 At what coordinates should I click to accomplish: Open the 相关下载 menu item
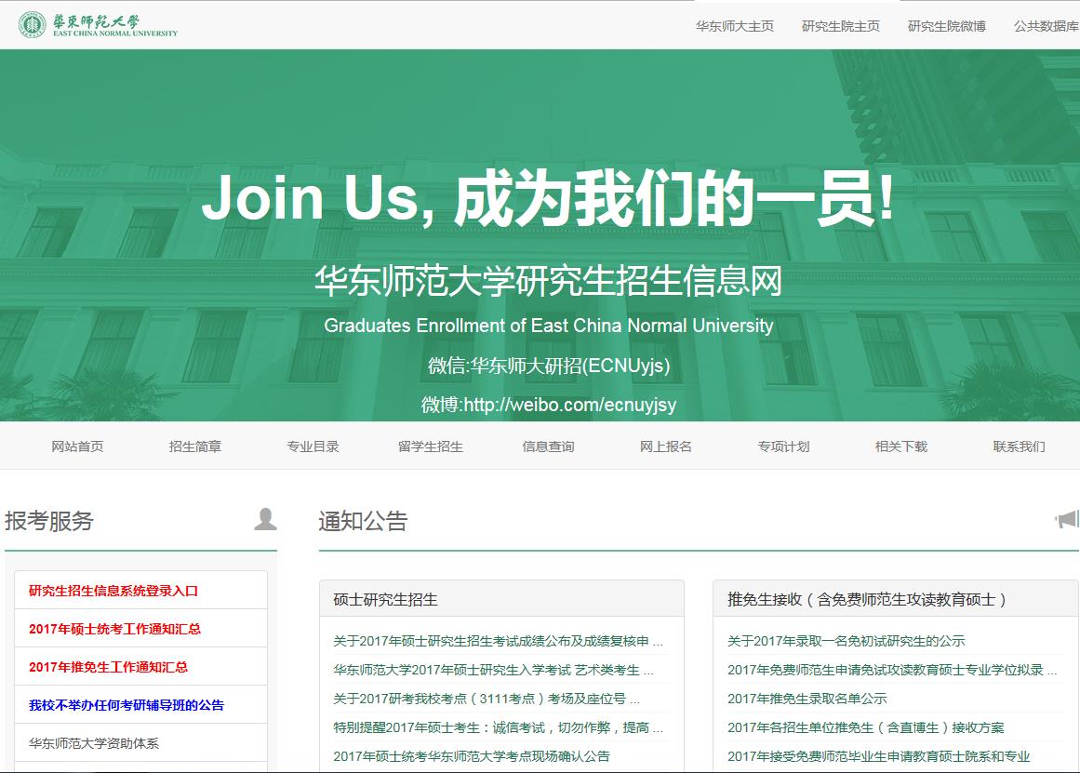(901, 446)
